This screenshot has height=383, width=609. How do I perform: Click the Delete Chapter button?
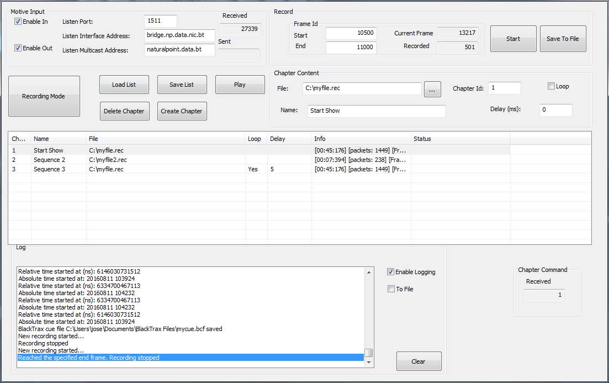tap(124, 111)
